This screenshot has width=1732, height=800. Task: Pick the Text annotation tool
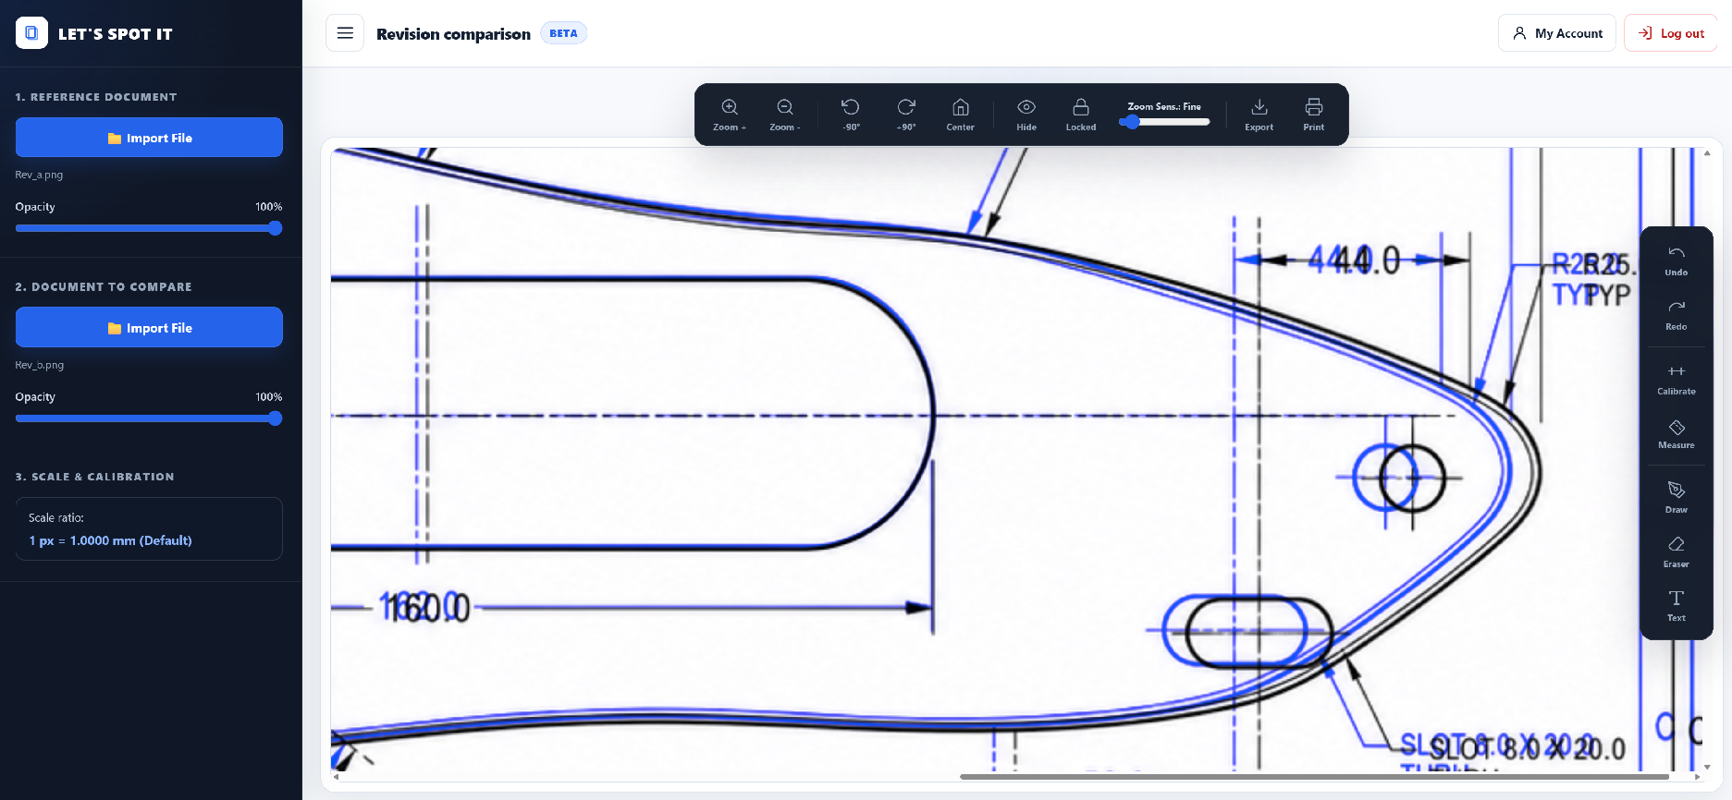click(1677, 605)
